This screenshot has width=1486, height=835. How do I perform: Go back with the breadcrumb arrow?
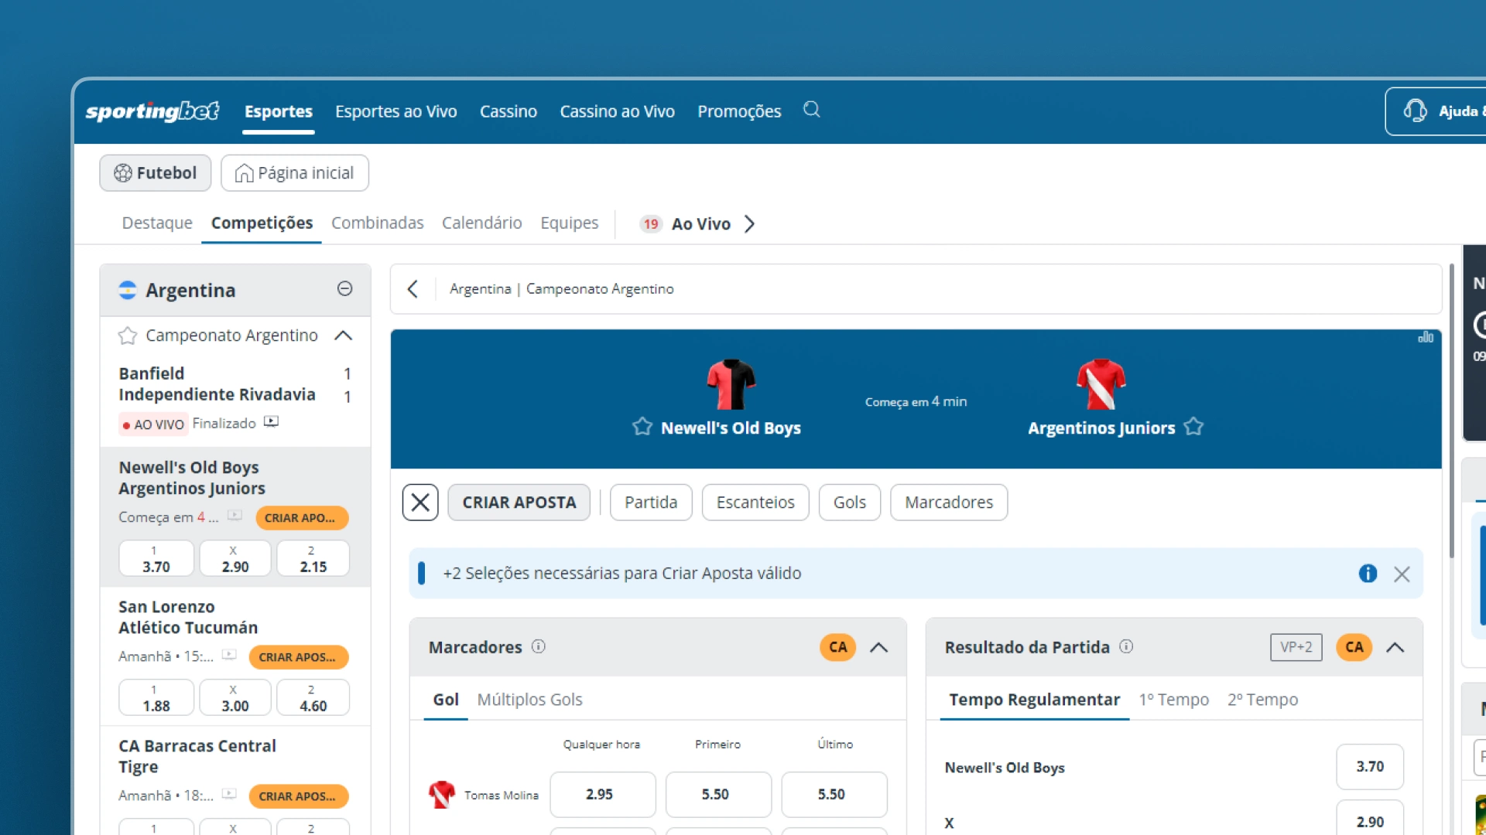coord(413,289)
